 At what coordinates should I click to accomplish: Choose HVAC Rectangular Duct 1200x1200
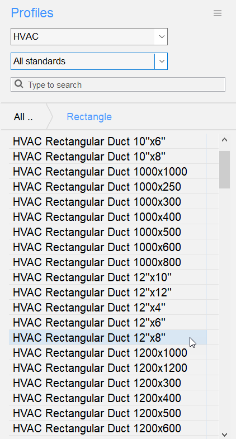108,368
